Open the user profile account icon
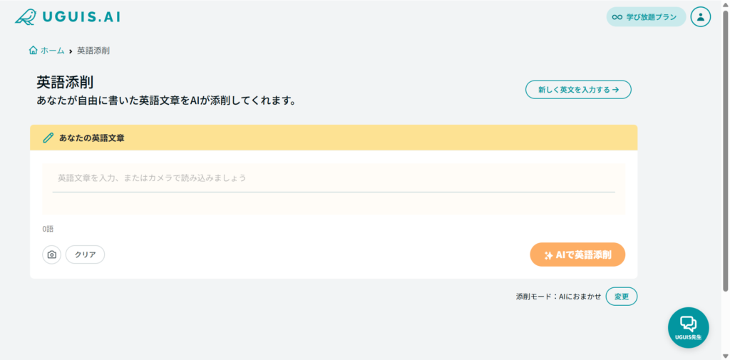The image size is (730, 360). (x=701, y=16)
